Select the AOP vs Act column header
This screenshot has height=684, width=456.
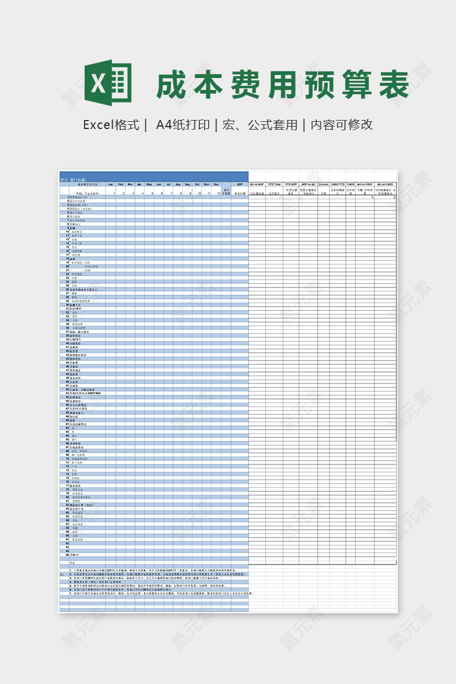(308, 185)
